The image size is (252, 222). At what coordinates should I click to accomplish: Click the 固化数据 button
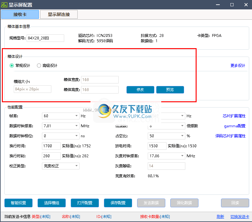pyautogui.click(x=184, y=203)
